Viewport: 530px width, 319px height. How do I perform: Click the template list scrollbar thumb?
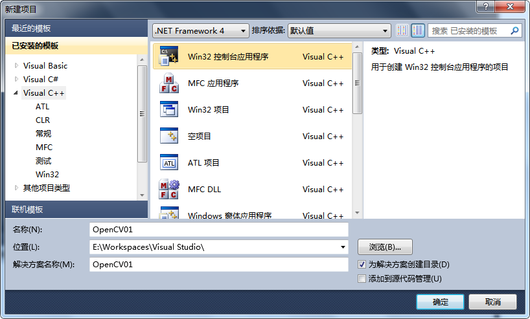click(357, 83)
